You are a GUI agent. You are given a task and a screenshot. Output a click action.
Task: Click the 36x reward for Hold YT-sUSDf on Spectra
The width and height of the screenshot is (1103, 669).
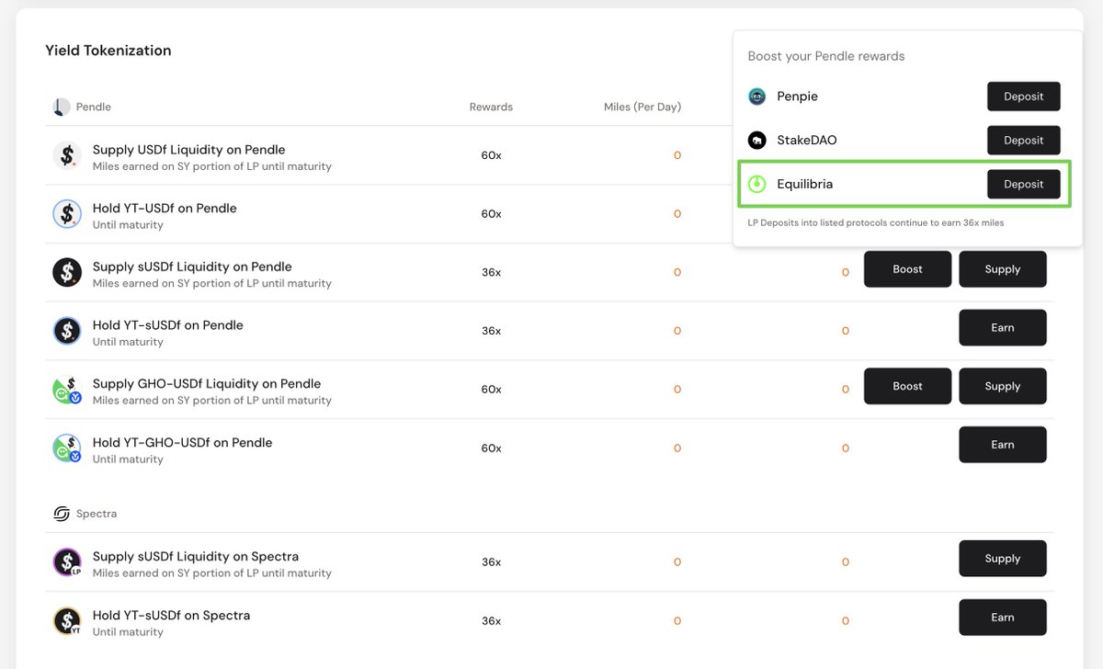point(491,621)
